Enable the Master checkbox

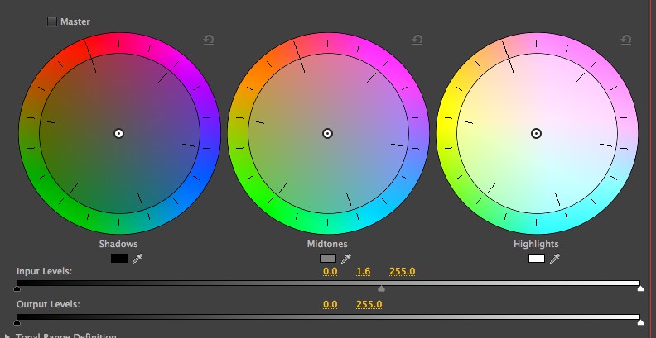[52, 21]
